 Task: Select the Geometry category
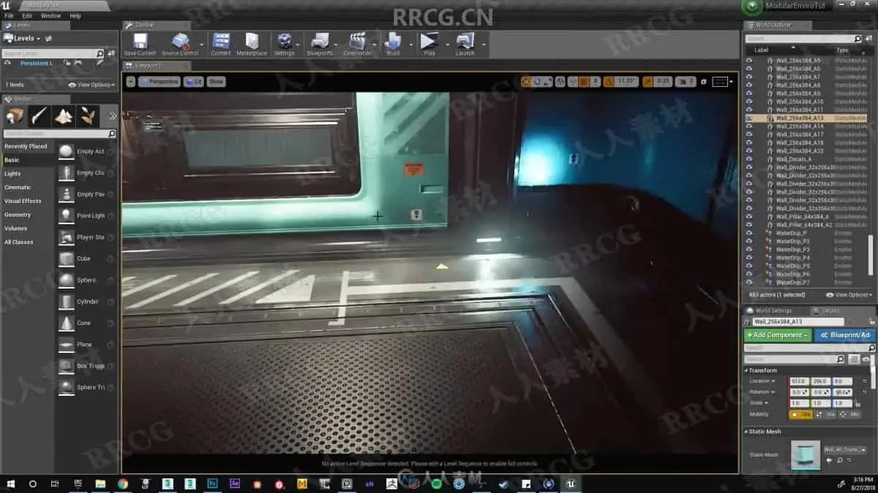click(x=18, y=215)
